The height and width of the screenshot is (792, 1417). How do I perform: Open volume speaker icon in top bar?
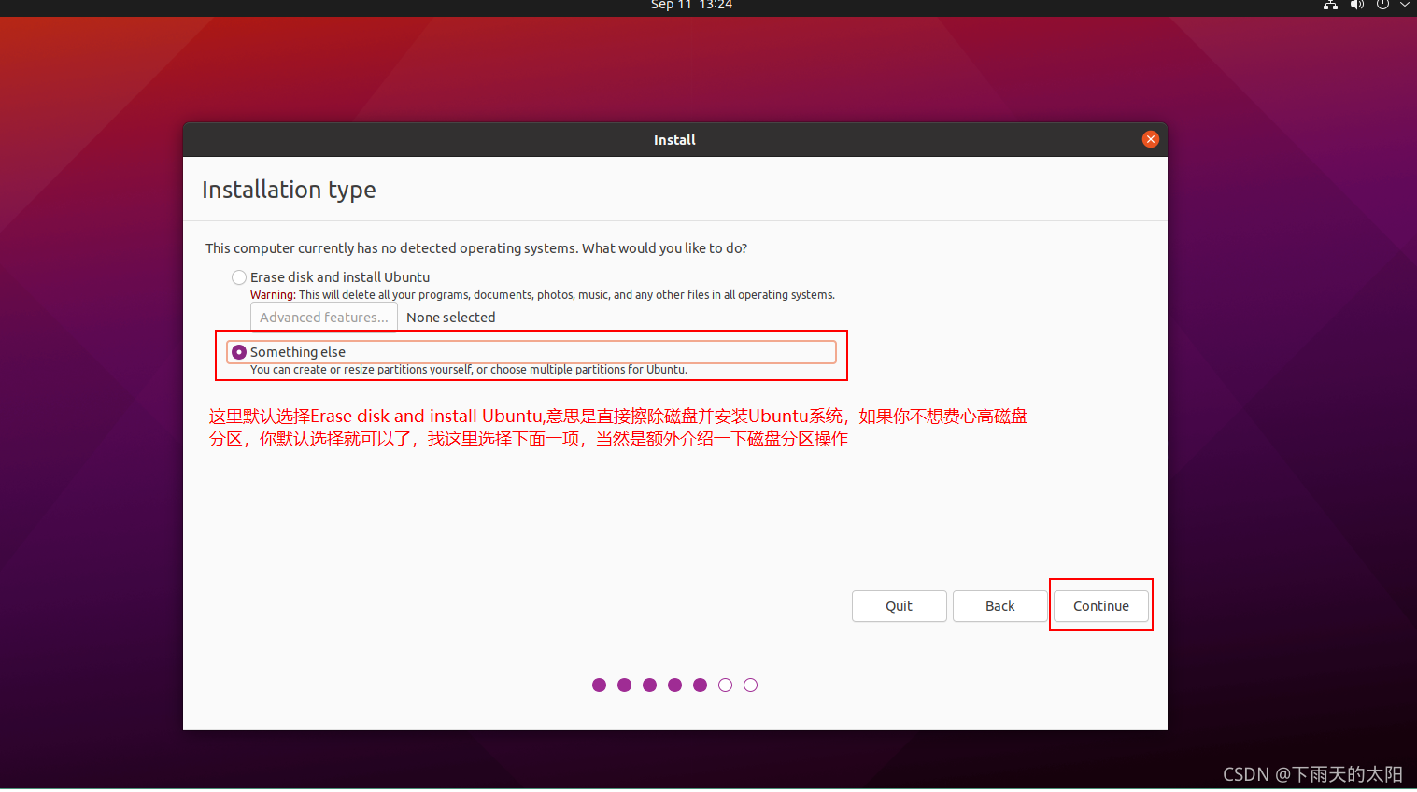(x=1357, y=5)
